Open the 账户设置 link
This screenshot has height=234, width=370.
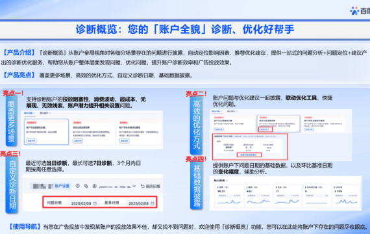62,186
